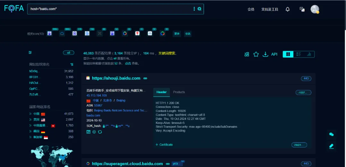This screenshot has height=167, width=346.
Task: Click the 全选 select-all button
Action: coord(187,34)
